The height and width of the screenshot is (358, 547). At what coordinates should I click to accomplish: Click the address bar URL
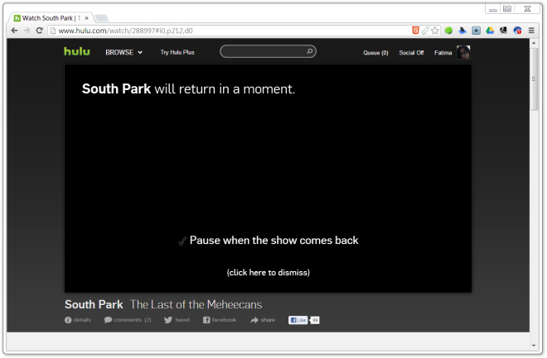point(126,31)
